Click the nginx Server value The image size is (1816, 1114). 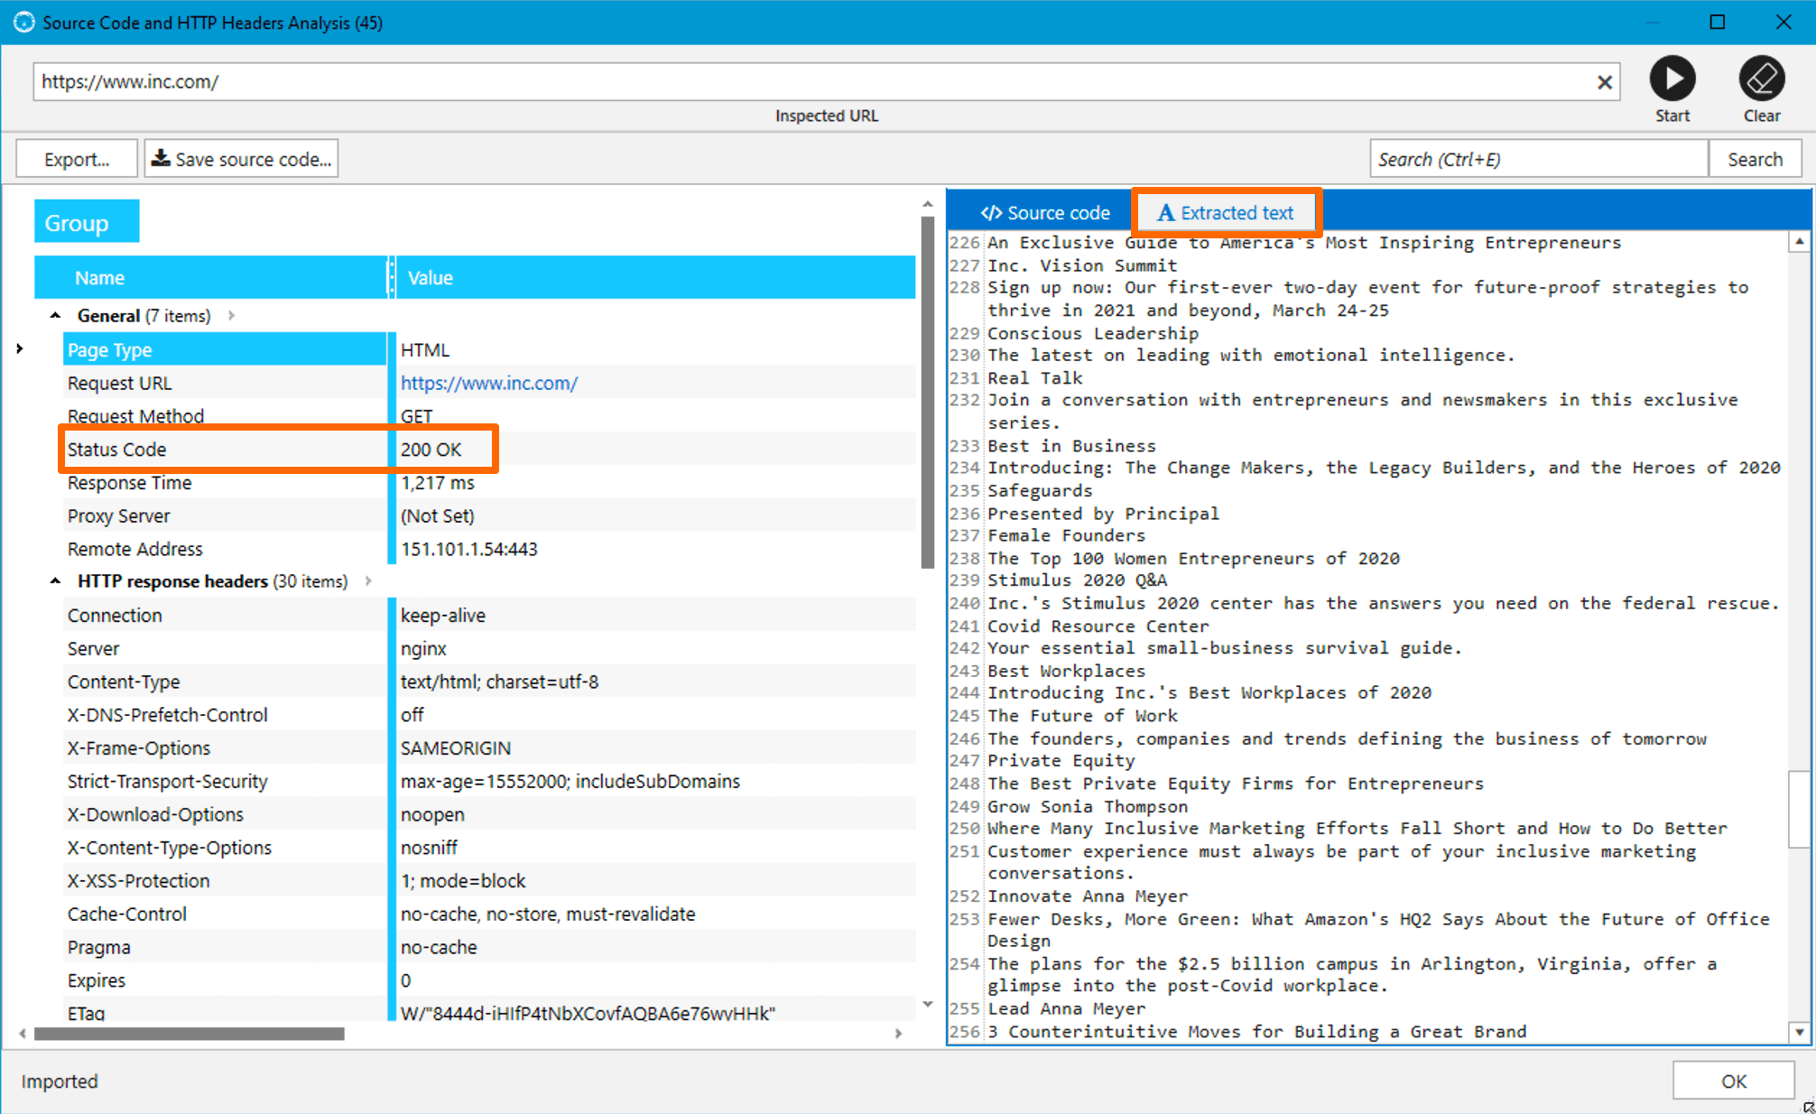coord(423,648)
